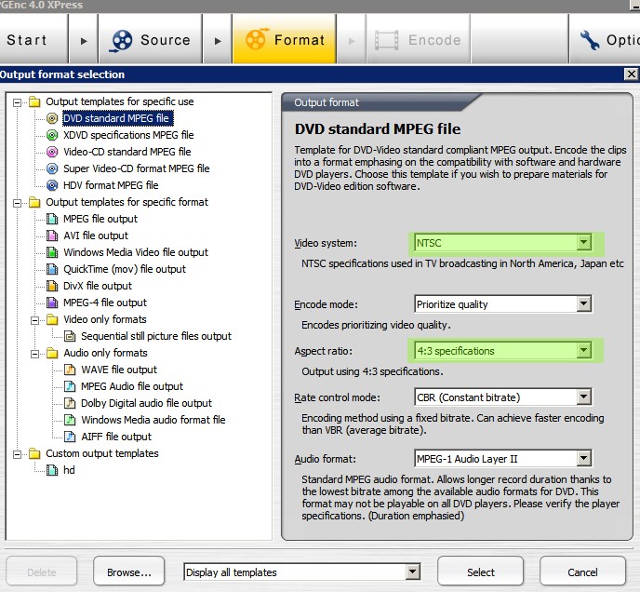The image size is (640, 592).
Task: Click the Select button
Action: click(x=480, y=572)
